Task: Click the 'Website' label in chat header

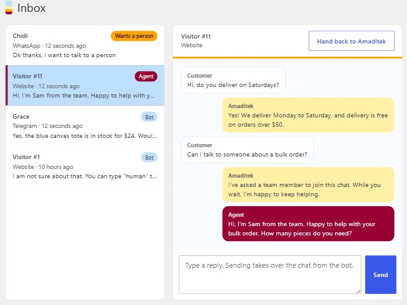Action: point(192,45)
